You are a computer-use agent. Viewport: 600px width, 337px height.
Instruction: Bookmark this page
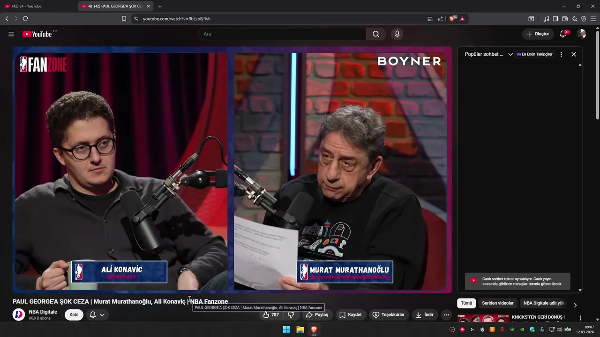coord(124,19)
